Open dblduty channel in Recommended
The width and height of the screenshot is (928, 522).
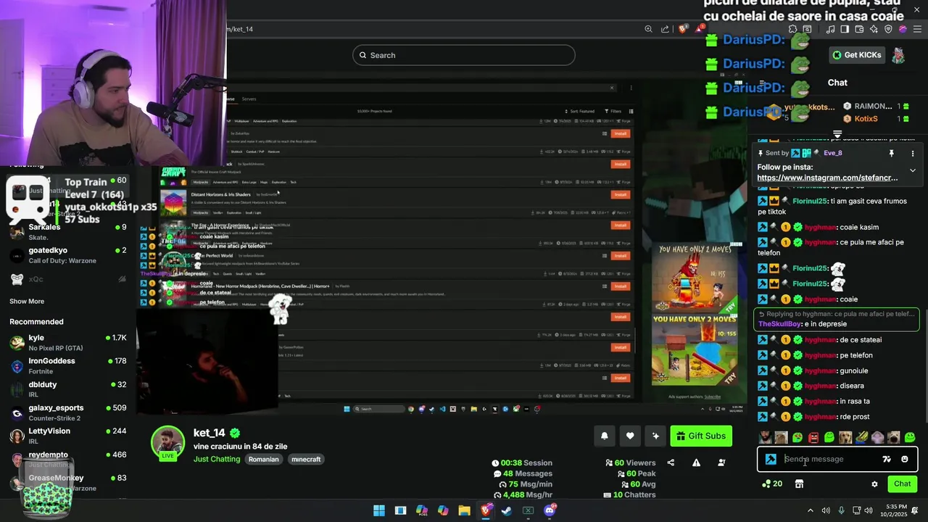tap(68, 389)
